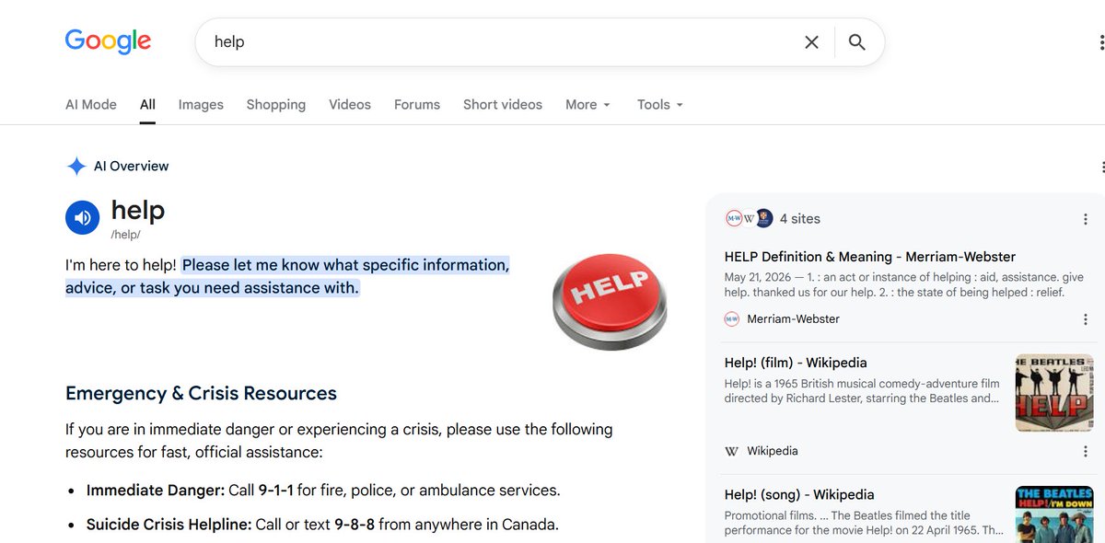This screenshot has height=543, width=1105.
Task: Click the large help headword
Action: click(137, 210)
